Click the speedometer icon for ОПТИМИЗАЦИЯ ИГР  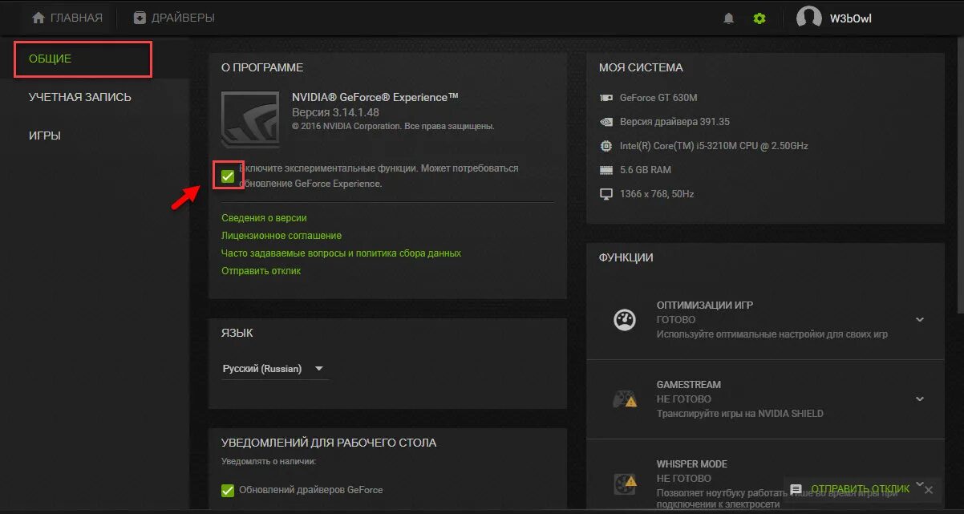tap(625, 319)
